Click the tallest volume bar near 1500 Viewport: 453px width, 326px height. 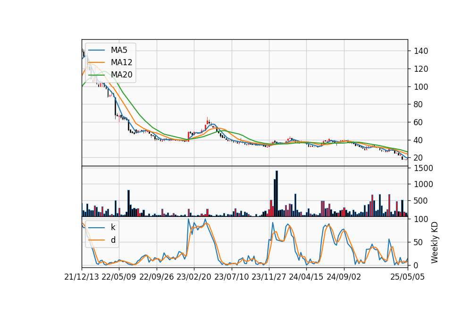(x=277, y=194)
